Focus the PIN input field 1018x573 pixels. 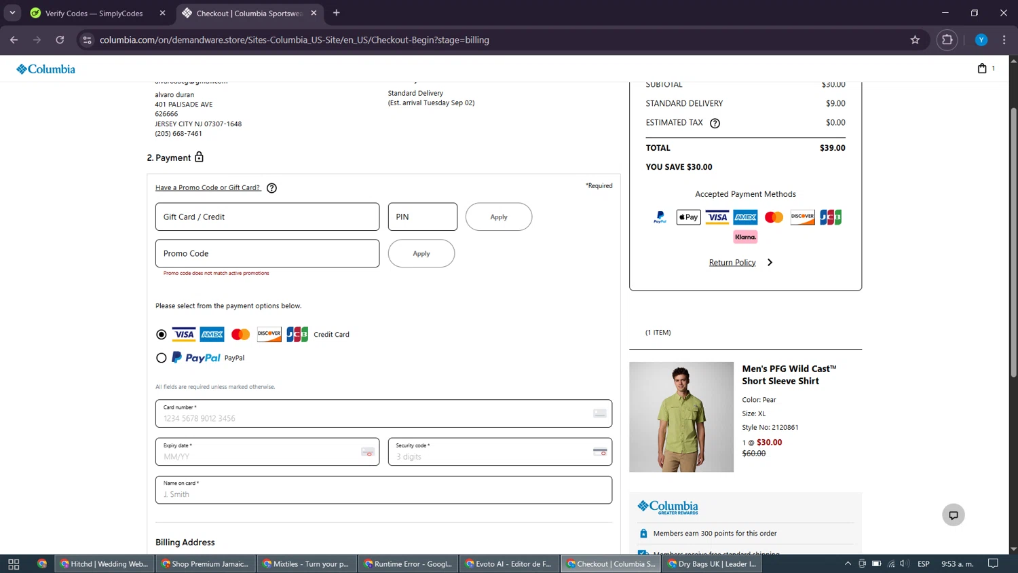point(423,217)
